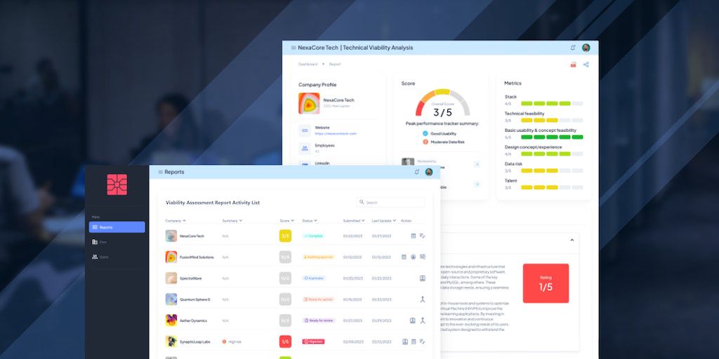The width and height of the screenshot is (719, 359).
Task: Click circular user icon in FusionMind row
Action: click(x=413, y=257)
